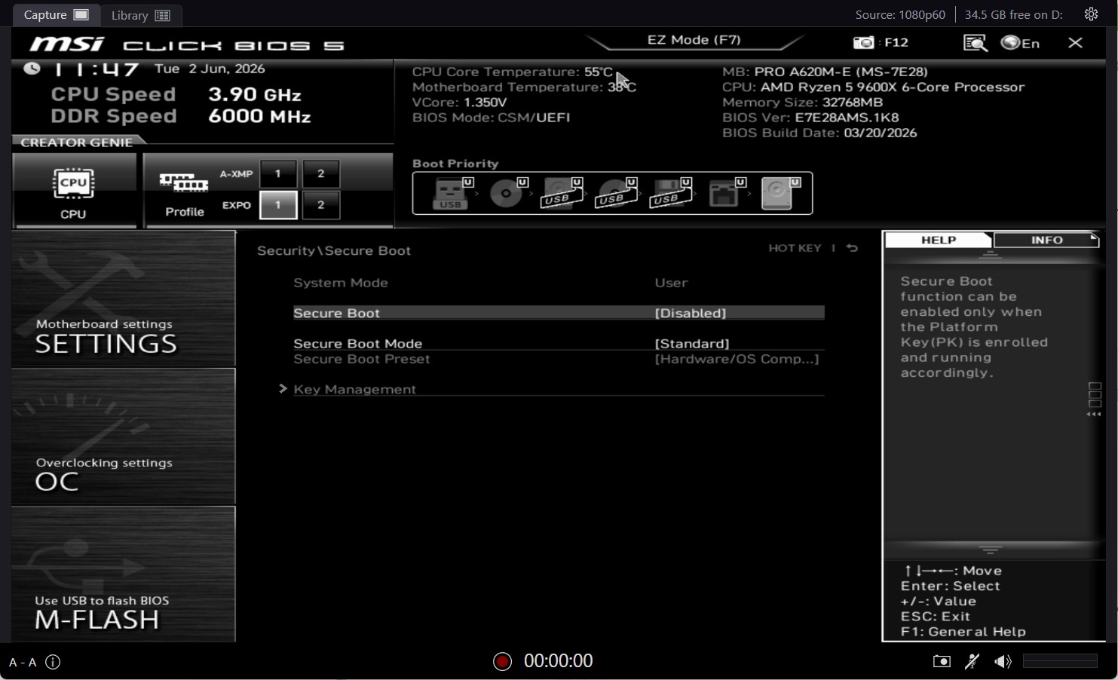Click the info circle icon beside A - A

53,662
